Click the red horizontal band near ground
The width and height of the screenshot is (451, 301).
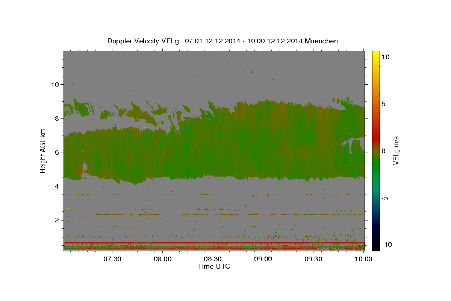tap(214, 243)
